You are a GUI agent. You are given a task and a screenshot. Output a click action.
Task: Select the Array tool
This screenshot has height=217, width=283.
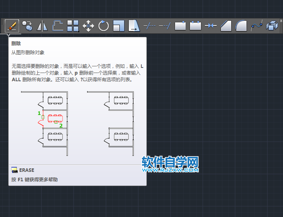[x=73, y=26]
